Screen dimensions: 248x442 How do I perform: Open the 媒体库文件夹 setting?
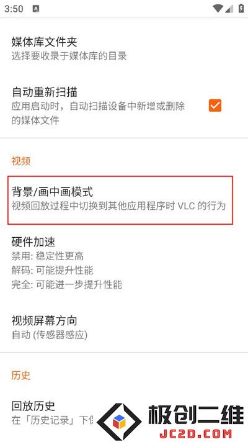pos(124,48)
